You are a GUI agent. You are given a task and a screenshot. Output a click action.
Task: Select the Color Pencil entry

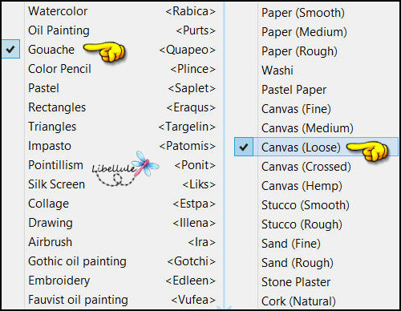[x=122, y=69]
